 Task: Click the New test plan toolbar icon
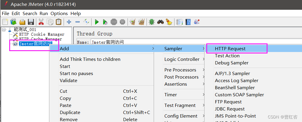[5, 22]
